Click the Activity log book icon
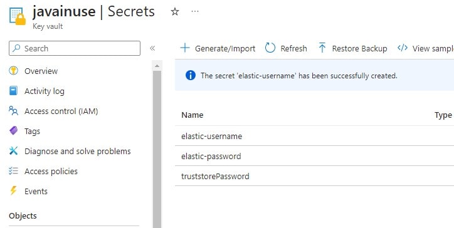The width and height of the screenshot is (454, 228). [13, 91]
